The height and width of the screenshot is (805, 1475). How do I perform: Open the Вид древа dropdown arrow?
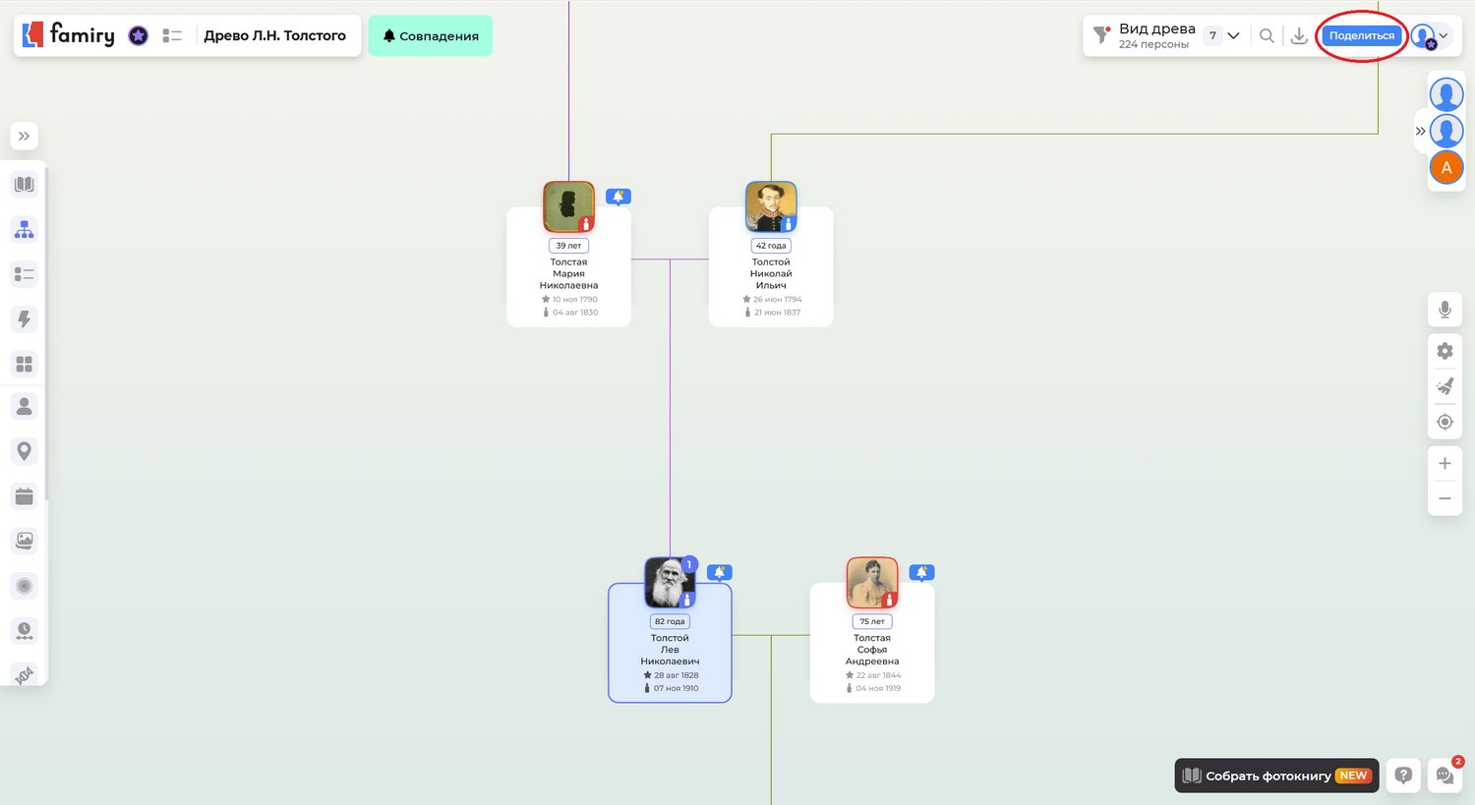[1233, 36]
